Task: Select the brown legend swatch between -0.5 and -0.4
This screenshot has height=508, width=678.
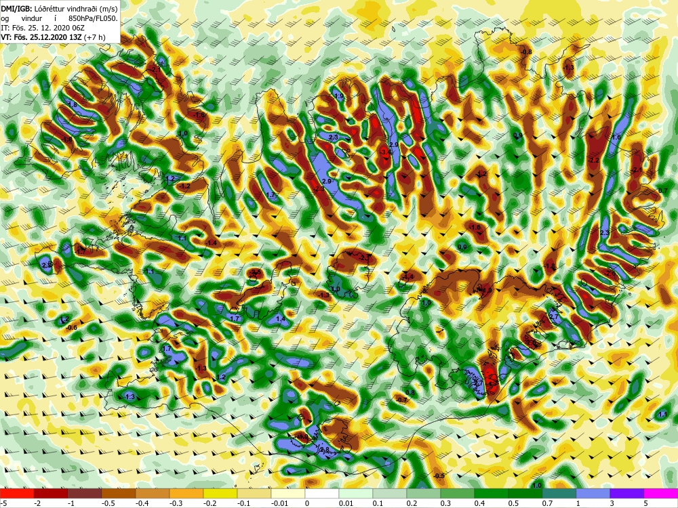Action: tap(119, 493)
